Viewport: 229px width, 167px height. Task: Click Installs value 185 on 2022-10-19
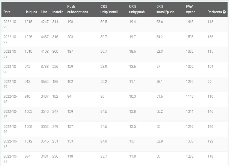coord(55,82)
